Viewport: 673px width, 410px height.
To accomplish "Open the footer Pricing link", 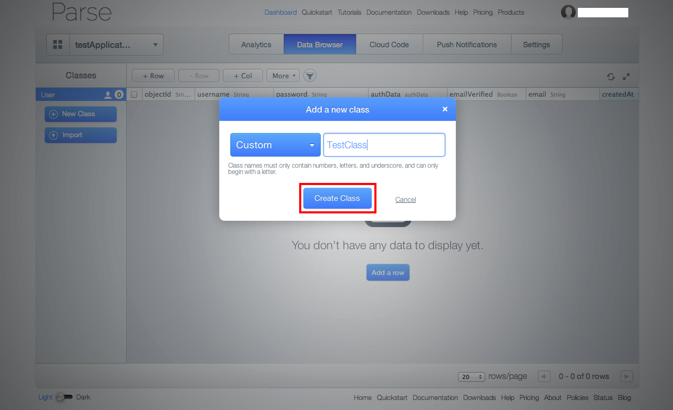I will click(529, 397).
